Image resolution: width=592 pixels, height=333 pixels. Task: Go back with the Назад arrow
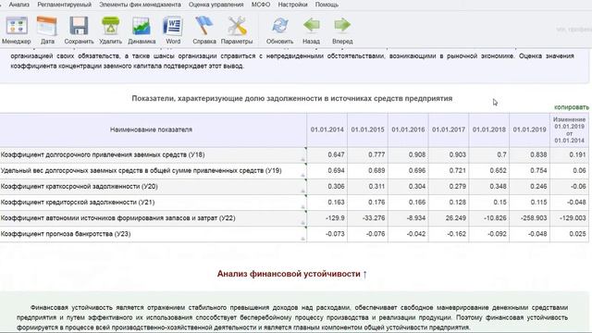311,25
